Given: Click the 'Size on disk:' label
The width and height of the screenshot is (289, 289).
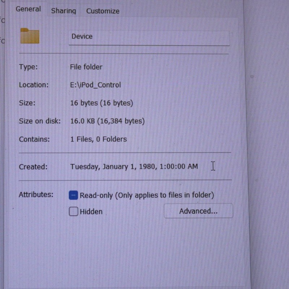Looking at the screenshot, I should coord(40,121).
